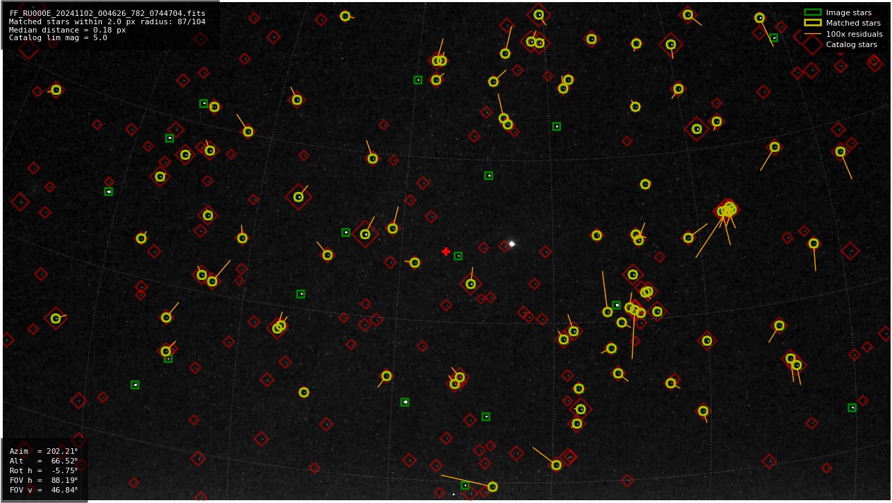Click the 'Rot h = -5.75°' readout
892x503 pixels.
[x=44, y=470]
